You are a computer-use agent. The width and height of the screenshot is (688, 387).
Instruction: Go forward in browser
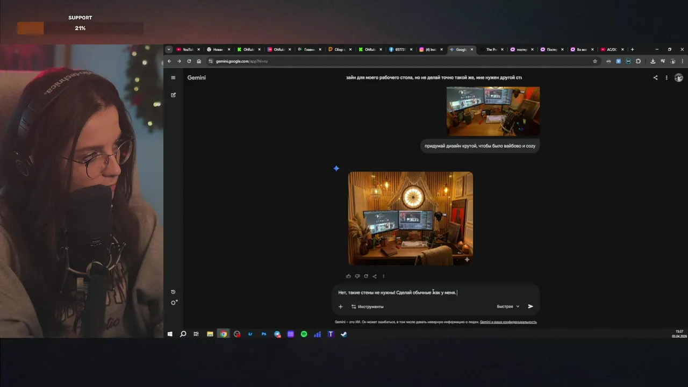click(179, 61)
